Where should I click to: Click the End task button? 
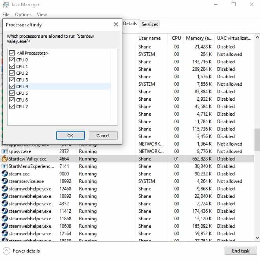(241, 251)
